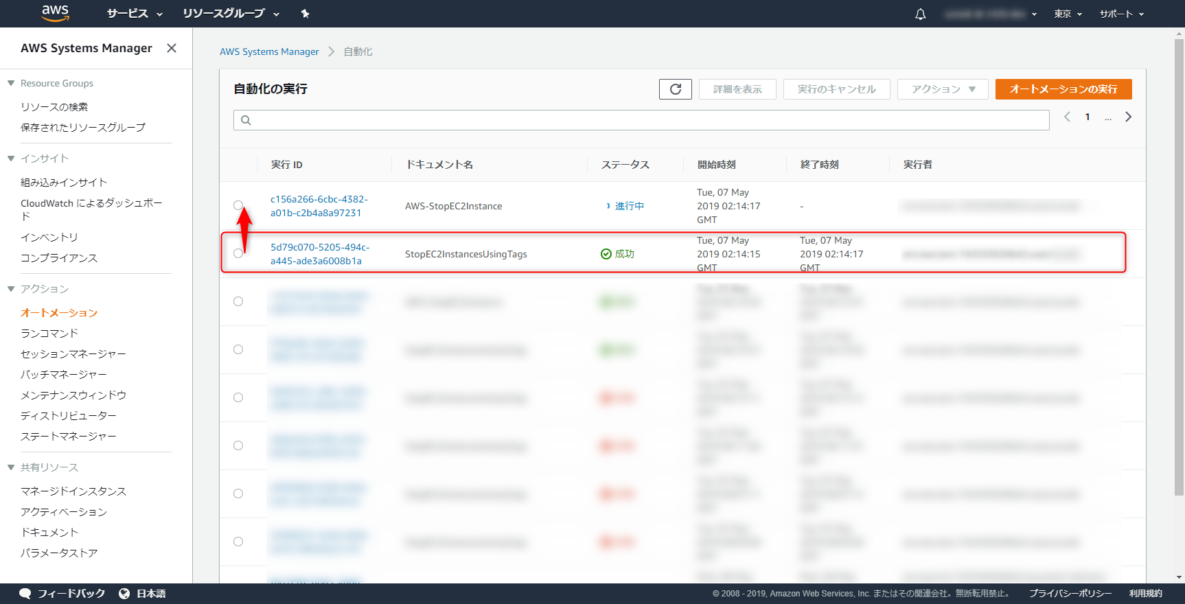Select radio button for StopEC2InstancesUsingTags execution
The image size is (1185, 604).
tap(238, 253)
